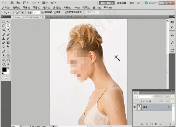Click the 基本功能 workspace button
The image size is (176, 127).
tap(121, 3)
